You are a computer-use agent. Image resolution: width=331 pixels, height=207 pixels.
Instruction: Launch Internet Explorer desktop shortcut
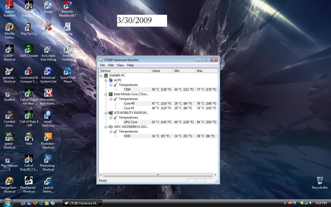coord(48,185)
